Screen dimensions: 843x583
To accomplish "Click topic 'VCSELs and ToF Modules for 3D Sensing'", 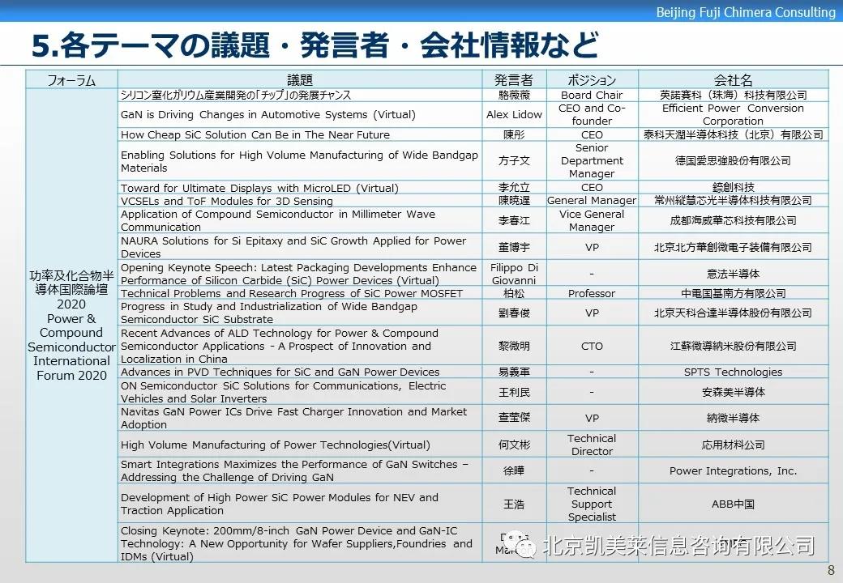I will tap(227, 201).
